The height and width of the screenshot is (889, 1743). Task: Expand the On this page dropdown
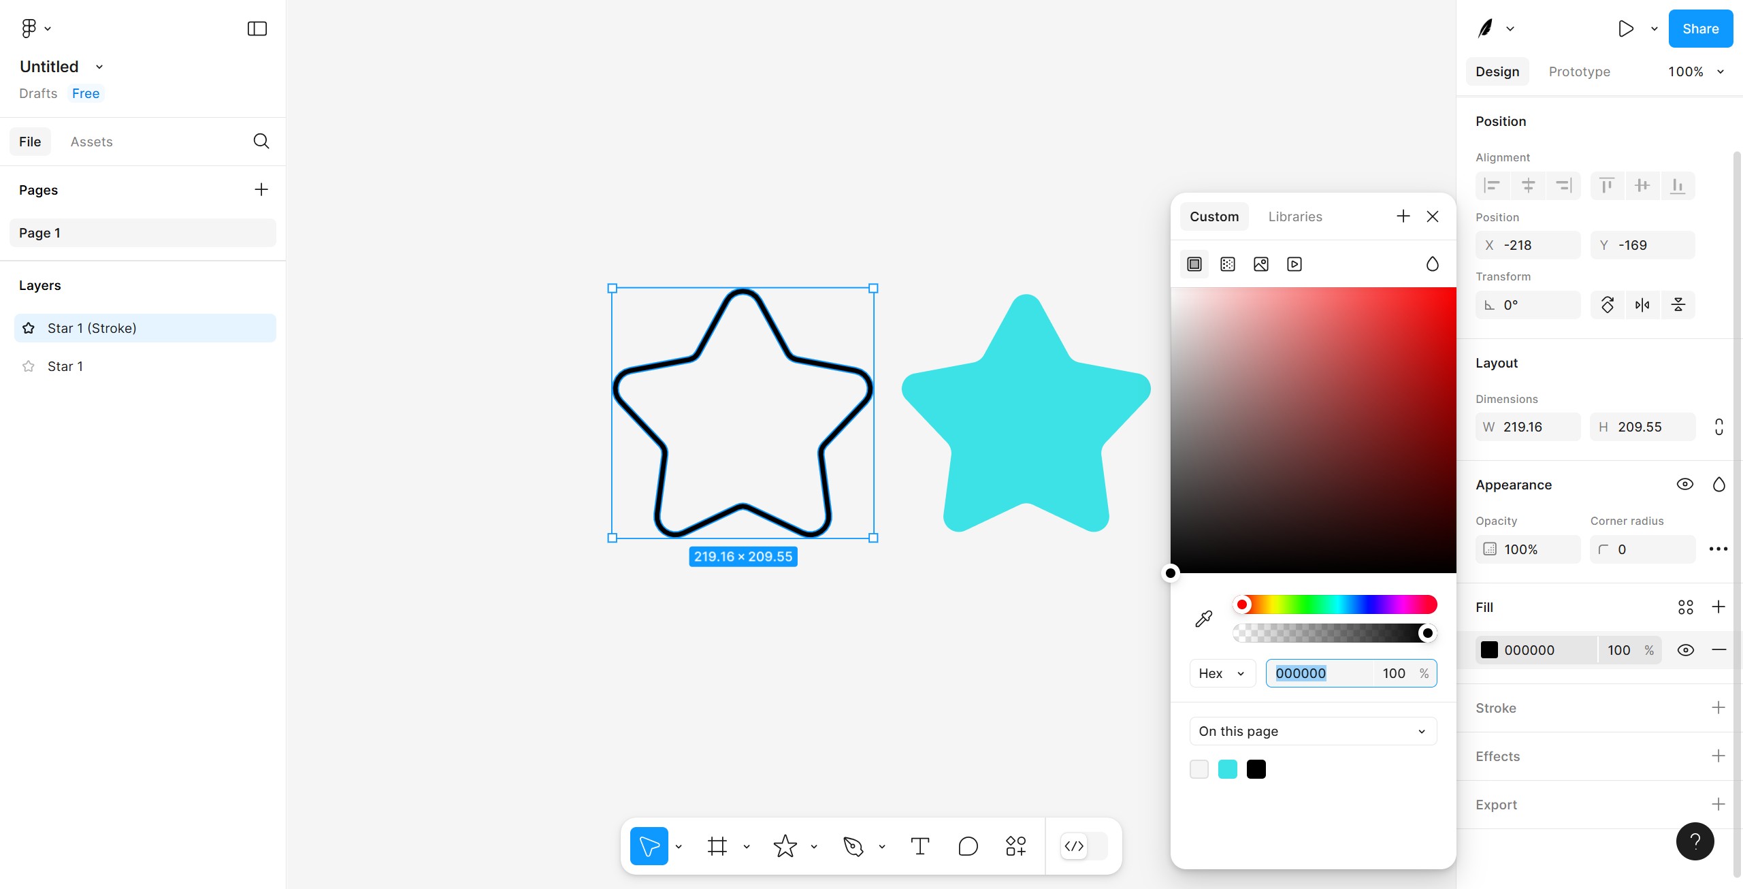(x=1312, y=731)
